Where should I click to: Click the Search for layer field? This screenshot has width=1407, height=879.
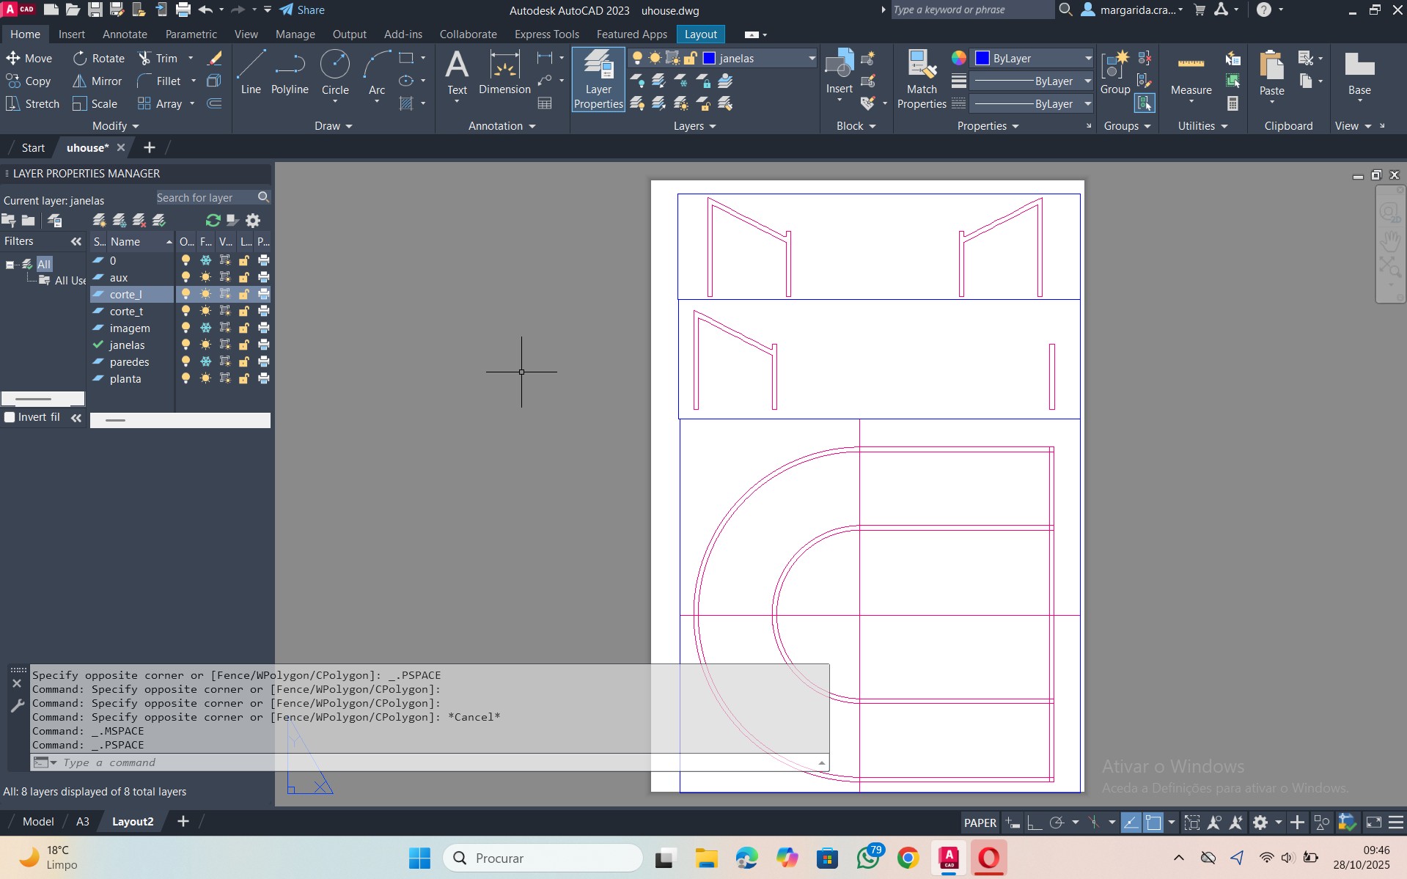pyautogui.click(x=205, y=198)
